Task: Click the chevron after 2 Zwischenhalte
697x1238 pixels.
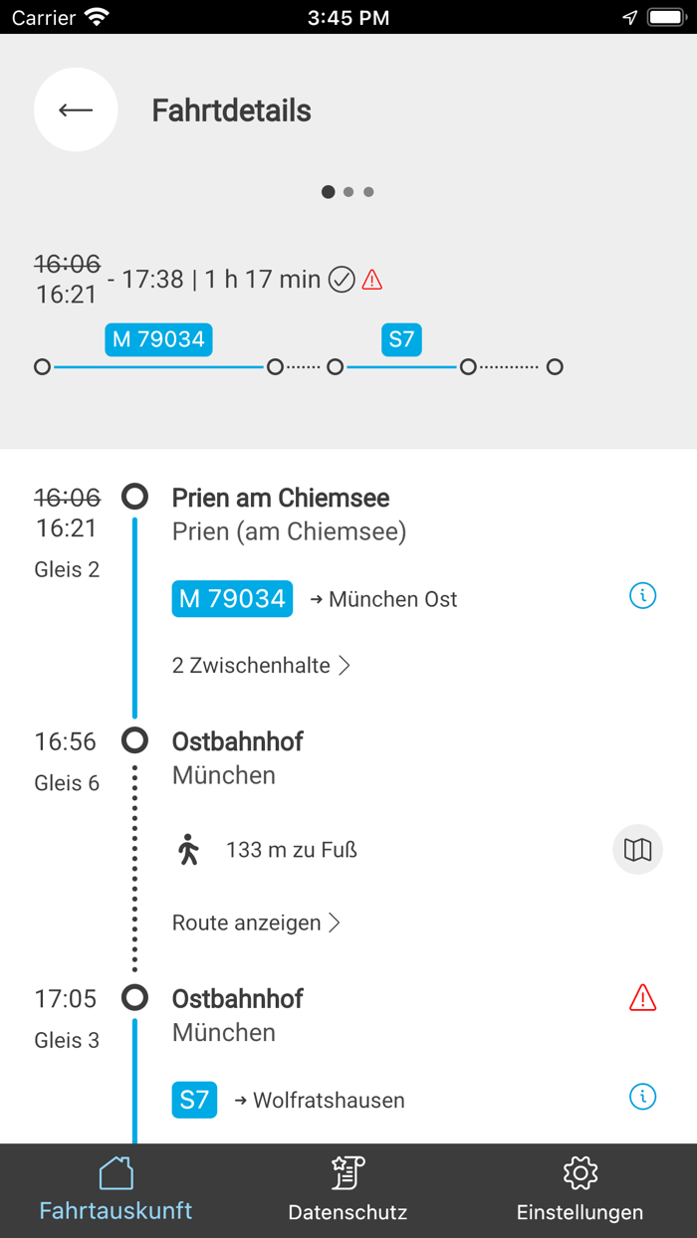Action: (x=345, y=665)
